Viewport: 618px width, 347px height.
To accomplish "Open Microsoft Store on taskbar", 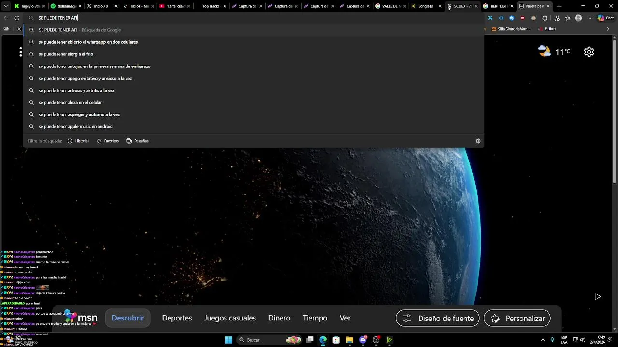I will pyautogui.click(x=336, y=340).
